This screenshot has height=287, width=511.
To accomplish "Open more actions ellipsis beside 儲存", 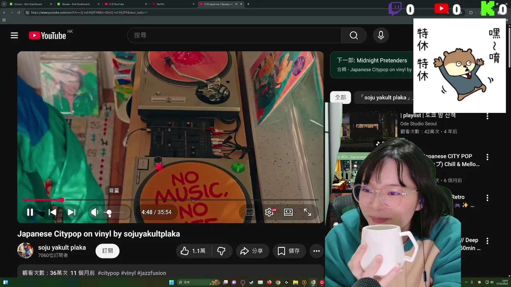I will click(317, 251).
